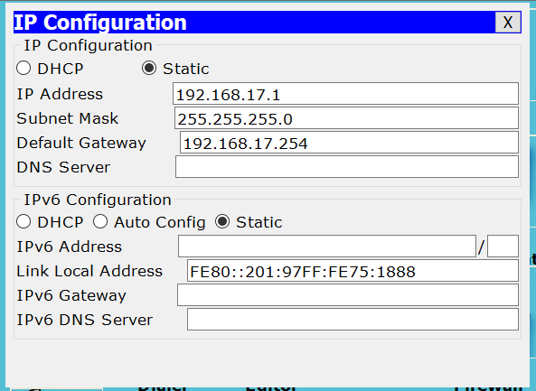Click the empty IPv6 Address field

[x=327, y=247]
